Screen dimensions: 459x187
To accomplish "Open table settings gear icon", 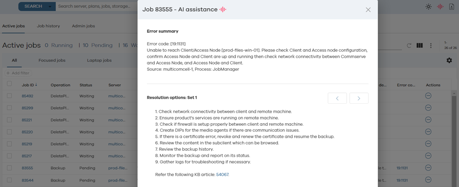I will click(x=449, y=60).
